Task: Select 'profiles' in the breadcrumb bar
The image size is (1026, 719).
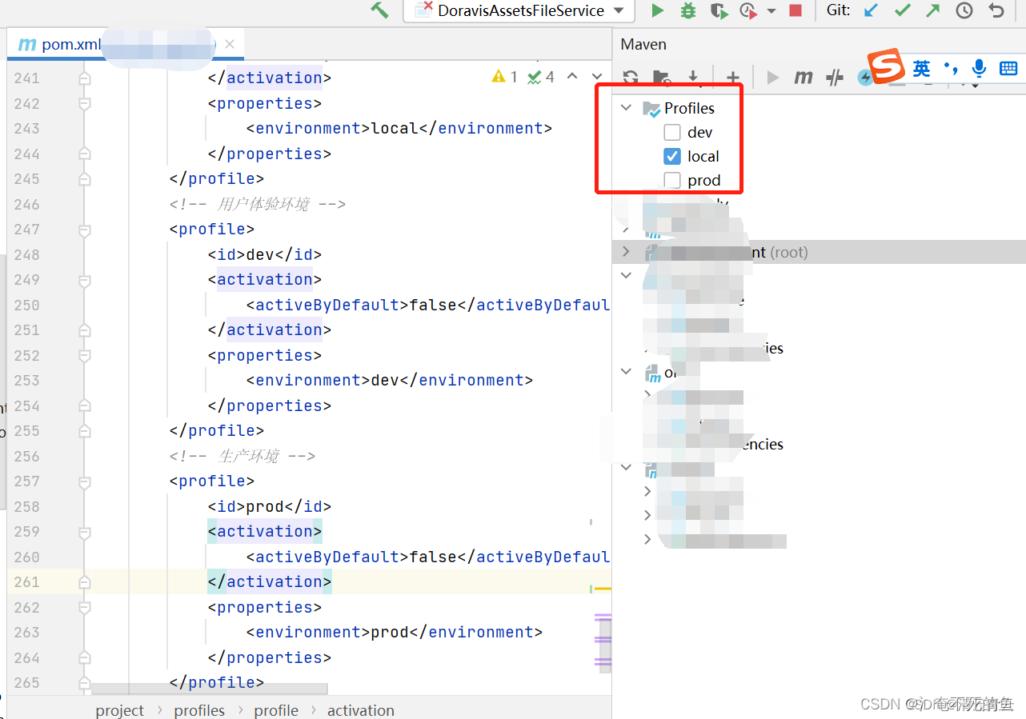Action: (199, 710)
